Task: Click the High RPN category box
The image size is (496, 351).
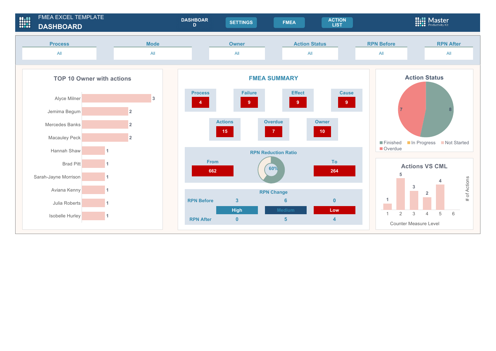Action: click(x=237, y=210)
